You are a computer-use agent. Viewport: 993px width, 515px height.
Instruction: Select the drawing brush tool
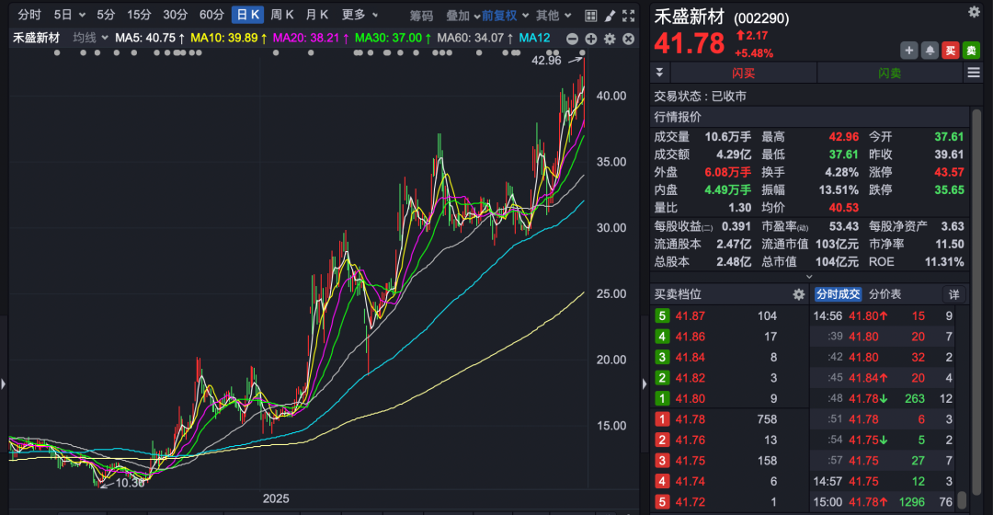(x=610, y=15)
